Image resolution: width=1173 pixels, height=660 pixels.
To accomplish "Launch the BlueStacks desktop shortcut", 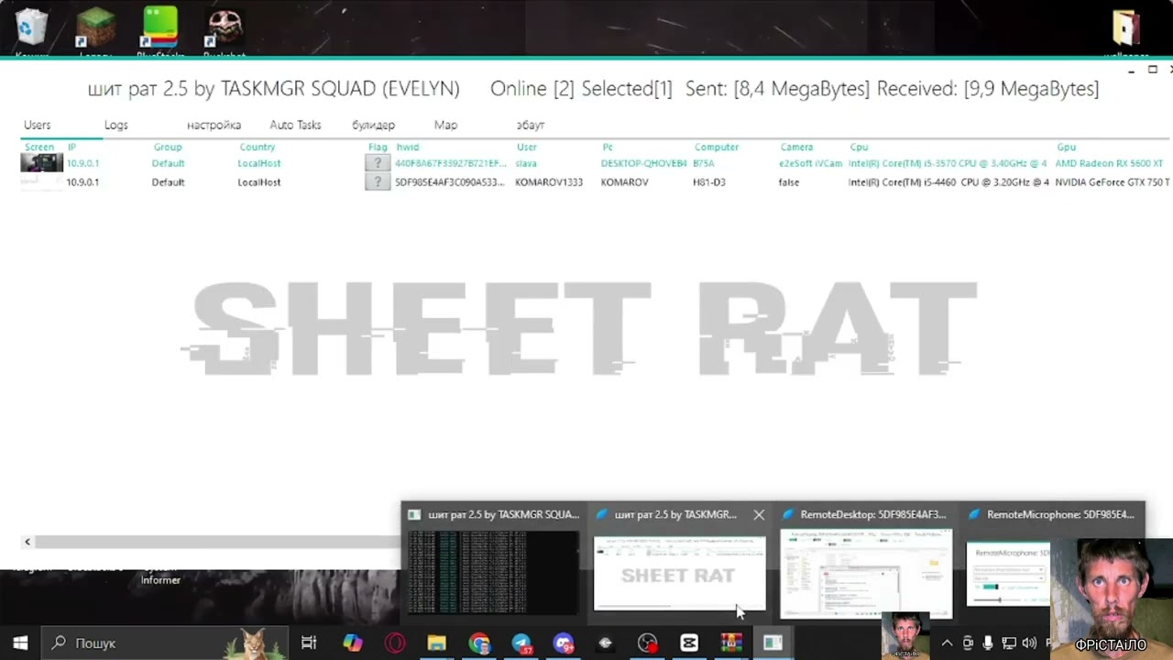I will click(x=160, y=29).
